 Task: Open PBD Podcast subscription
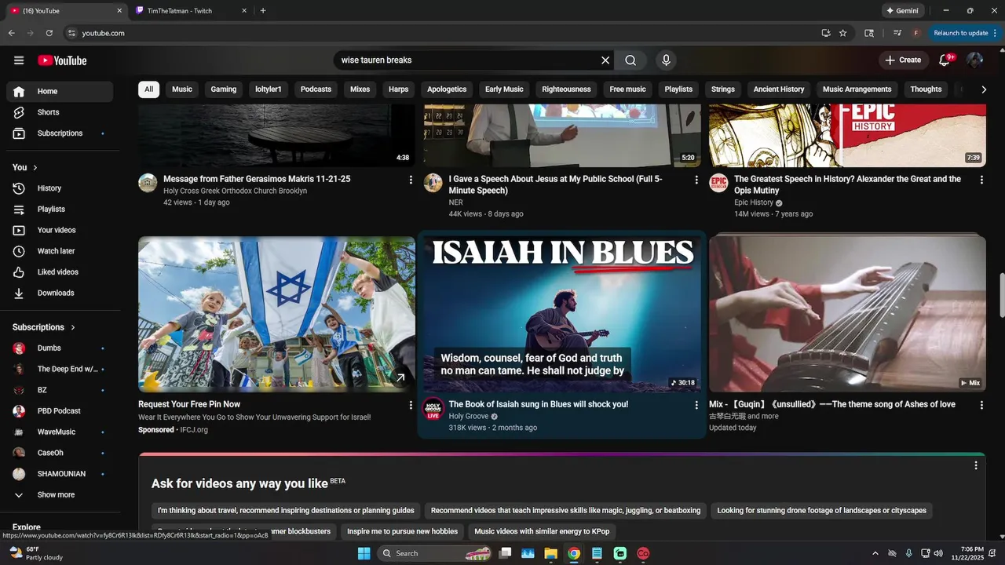pos(60,411)
